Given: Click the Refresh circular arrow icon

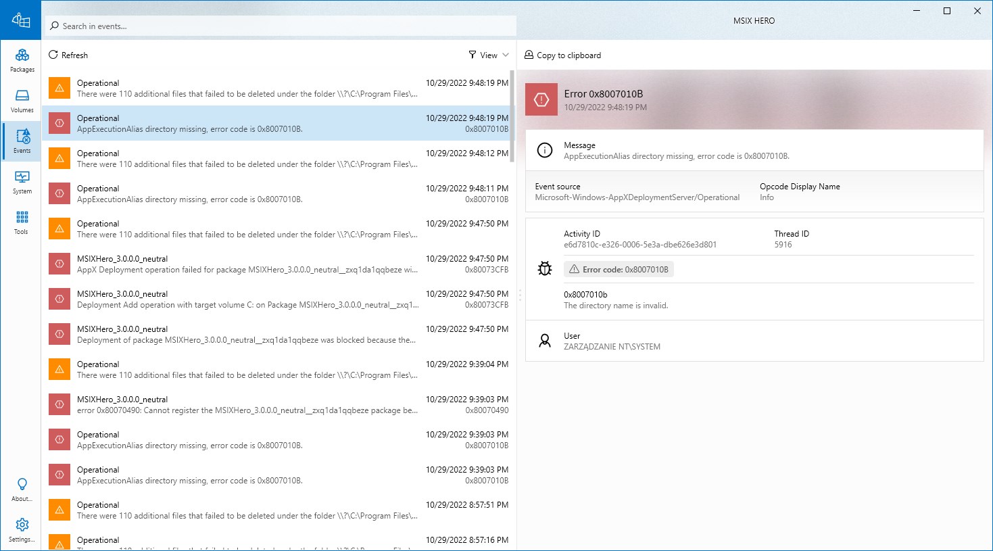Looking at the screenshot, I should point(53,55).
